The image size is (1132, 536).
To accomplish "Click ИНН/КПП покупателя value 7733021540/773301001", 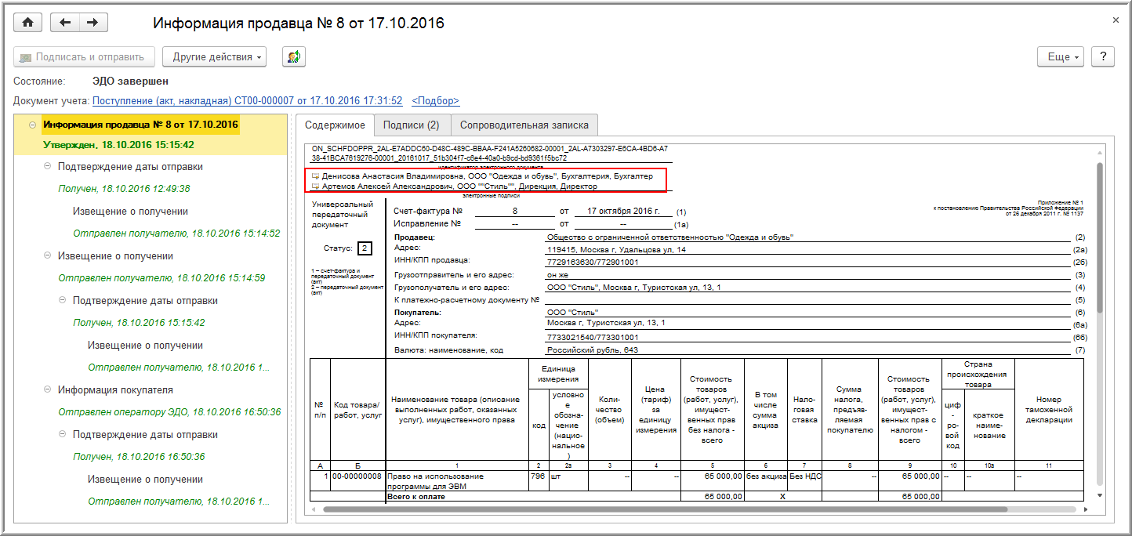I will pyautogui.click(x=593, y=337).
